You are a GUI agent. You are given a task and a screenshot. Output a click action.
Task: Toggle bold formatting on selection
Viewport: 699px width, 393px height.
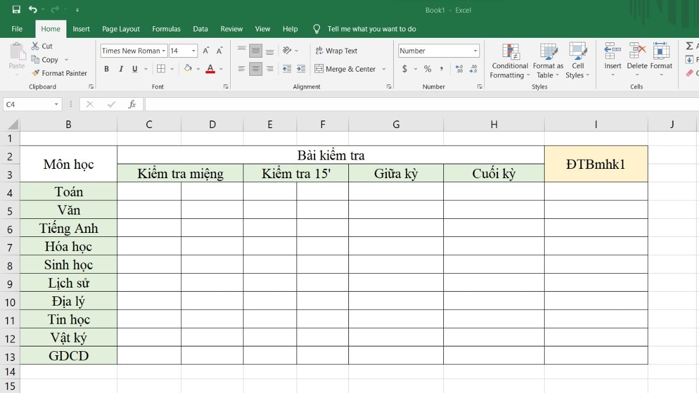coord(106,69)
